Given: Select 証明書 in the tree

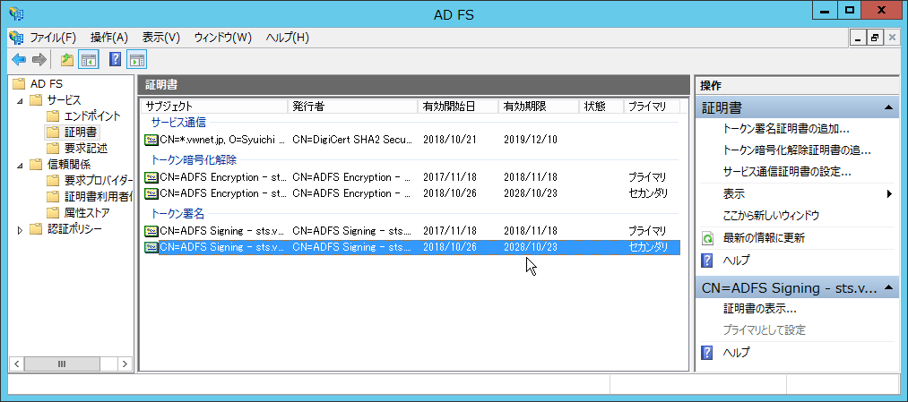Looking at the screenshot, I should point(80,132).
